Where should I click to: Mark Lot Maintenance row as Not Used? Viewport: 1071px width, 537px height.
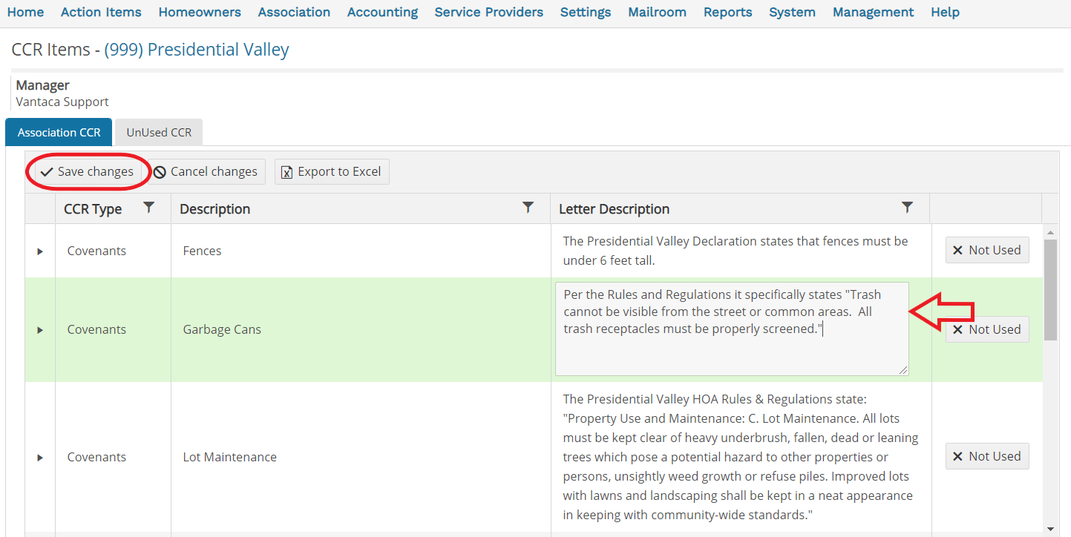coord(987,456)
